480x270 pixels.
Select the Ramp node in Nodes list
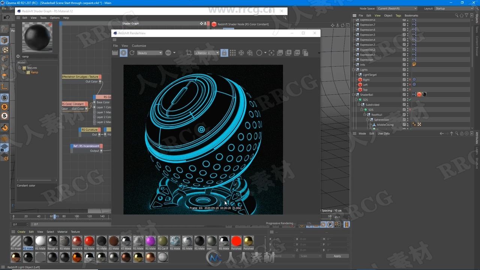[x=34, y=72]
